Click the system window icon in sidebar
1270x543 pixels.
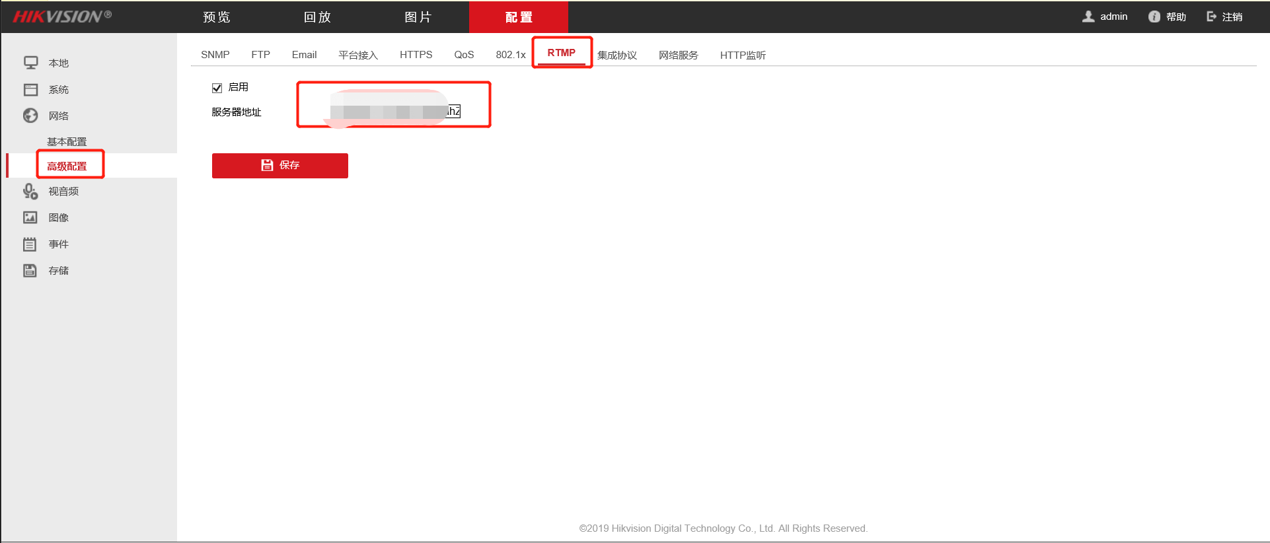31,89
